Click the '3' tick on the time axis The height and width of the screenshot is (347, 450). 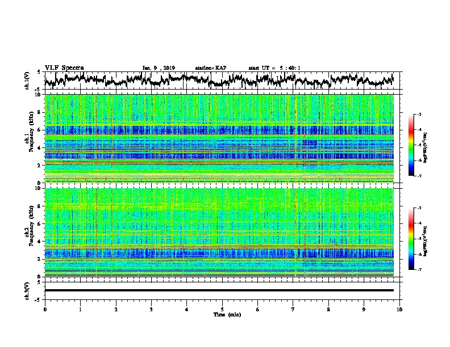click(151, 310)
